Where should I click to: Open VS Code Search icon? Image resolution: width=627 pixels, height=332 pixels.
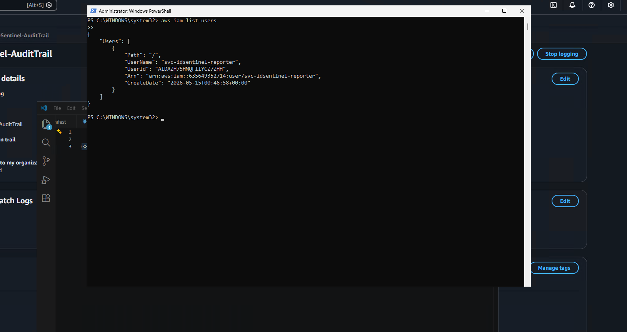(46, 143)
